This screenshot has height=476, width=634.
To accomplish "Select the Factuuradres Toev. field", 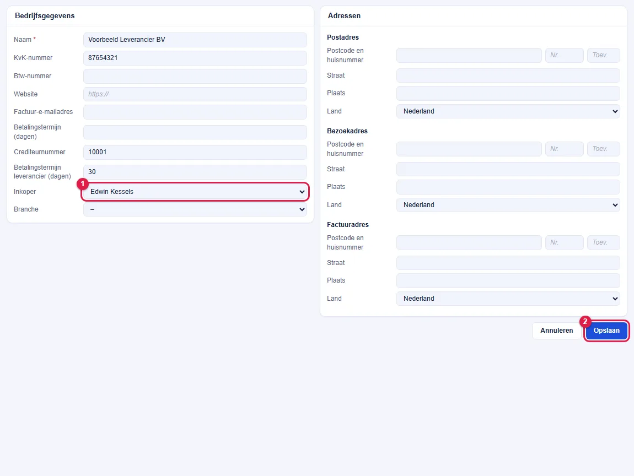I will click(x=603, y=243).
